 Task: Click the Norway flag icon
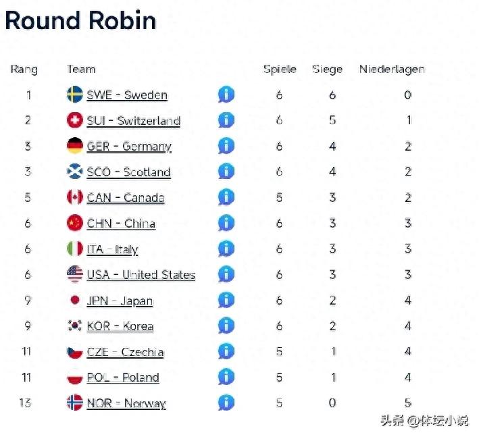75,403
